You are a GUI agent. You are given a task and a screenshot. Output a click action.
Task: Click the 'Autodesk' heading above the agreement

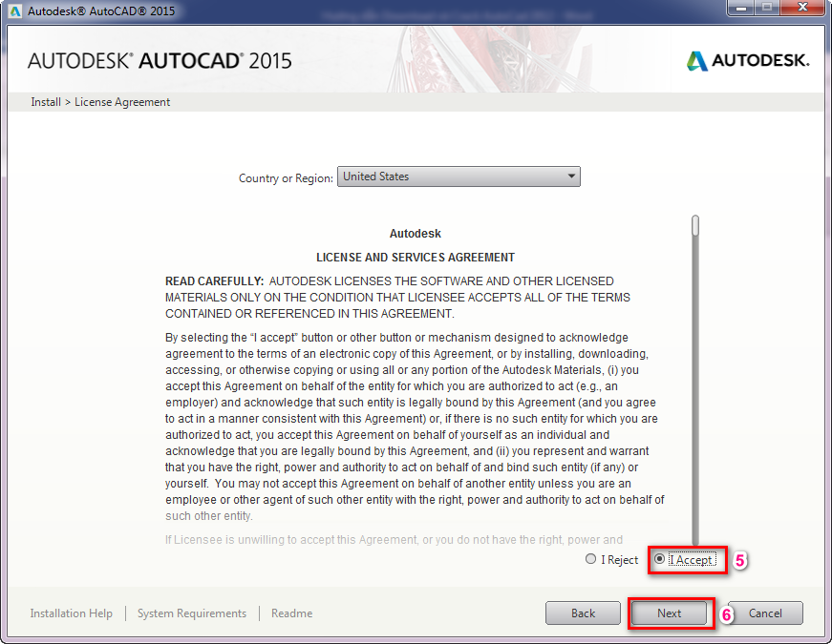click(416, 234)
